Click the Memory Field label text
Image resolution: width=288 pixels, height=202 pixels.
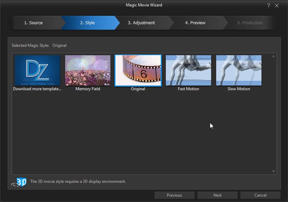click(88, 89)
